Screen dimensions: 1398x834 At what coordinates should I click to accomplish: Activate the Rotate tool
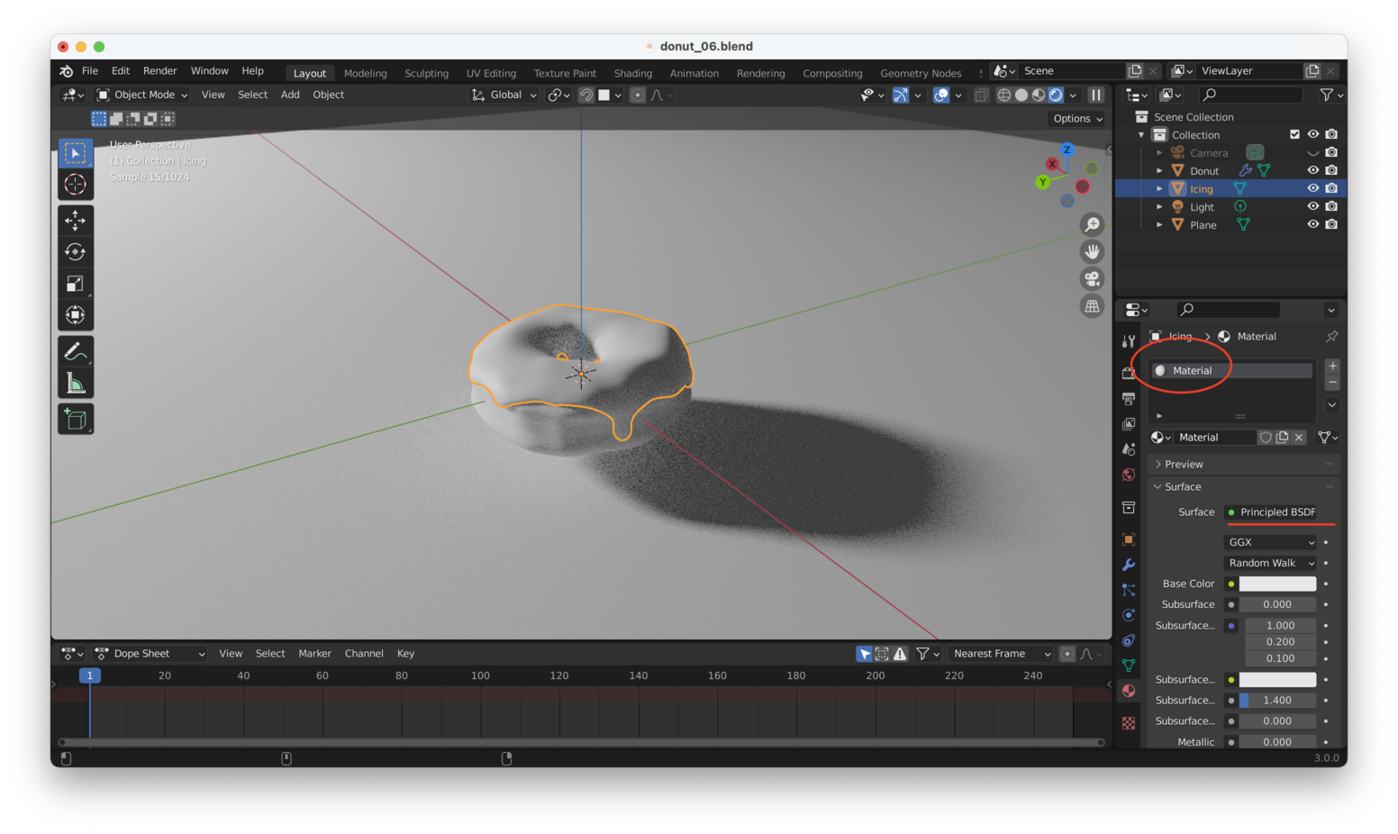76,251
